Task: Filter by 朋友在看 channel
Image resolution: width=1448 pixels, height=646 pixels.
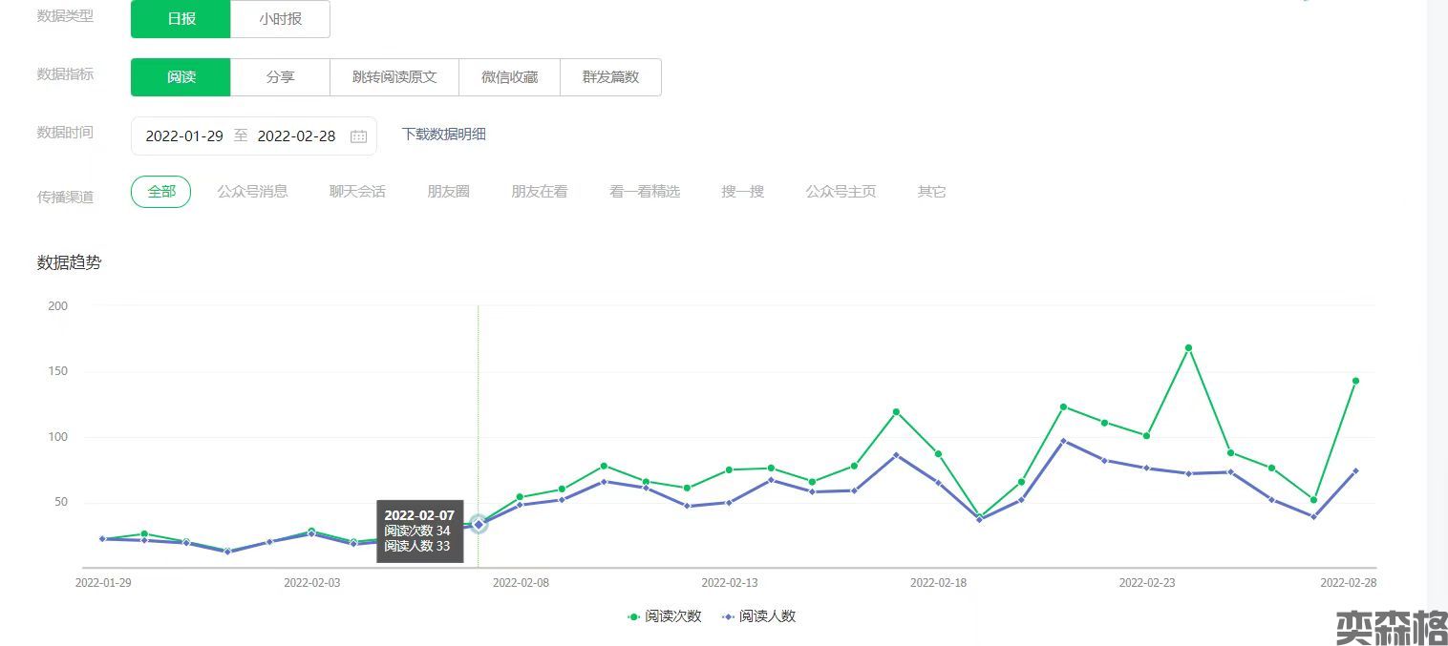Action: click(539, 192)
